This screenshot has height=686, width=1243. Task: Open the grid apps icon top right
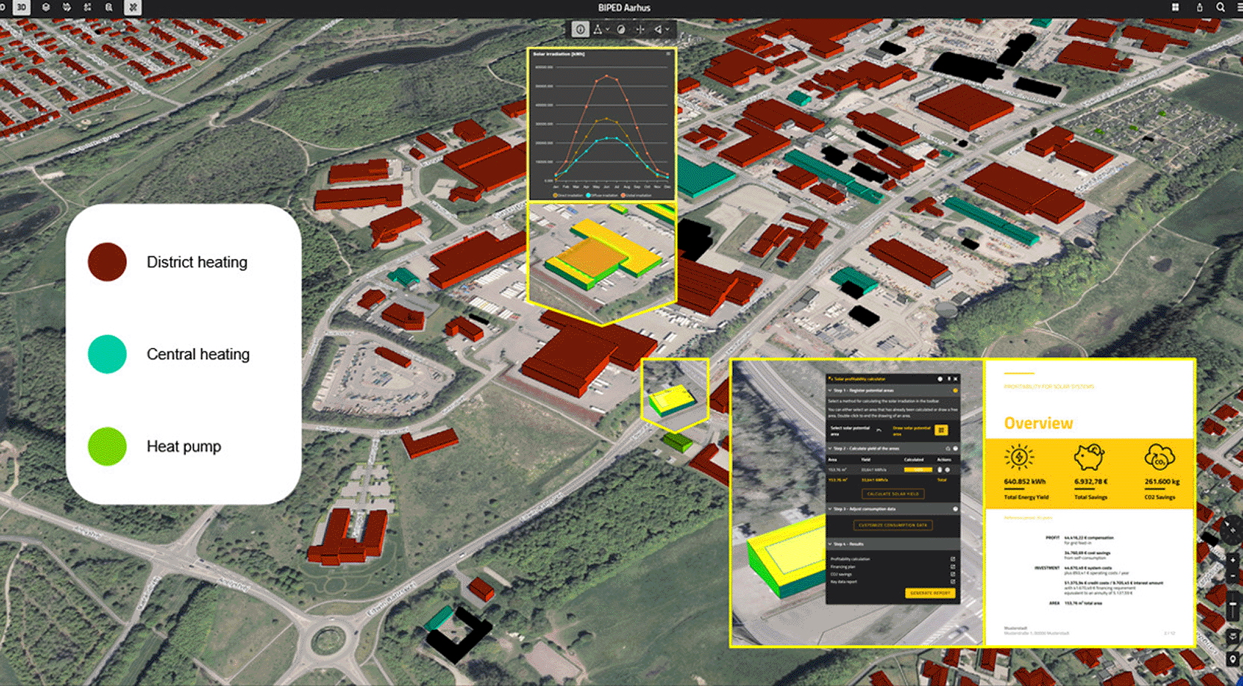[1175, 7]
